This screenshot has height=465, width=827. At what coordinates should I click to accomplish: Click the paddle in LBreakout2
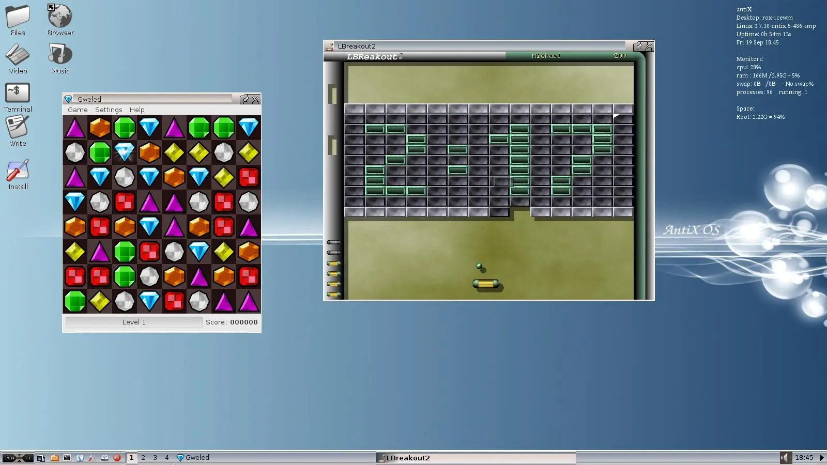coord(486,284)
